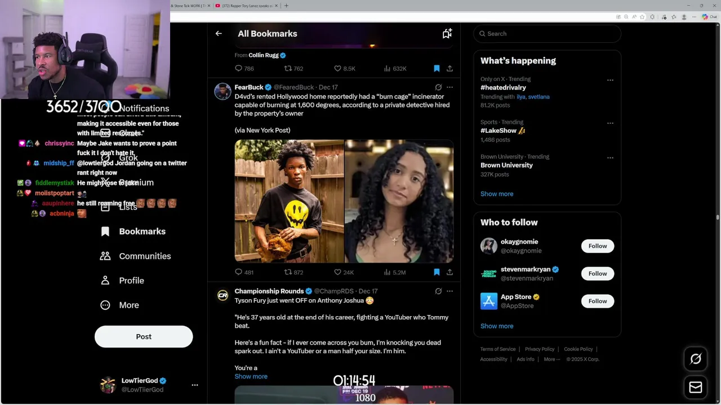This screenshot has width=721, height=405.
Task: Click the X search field
Action: (548, 34)
